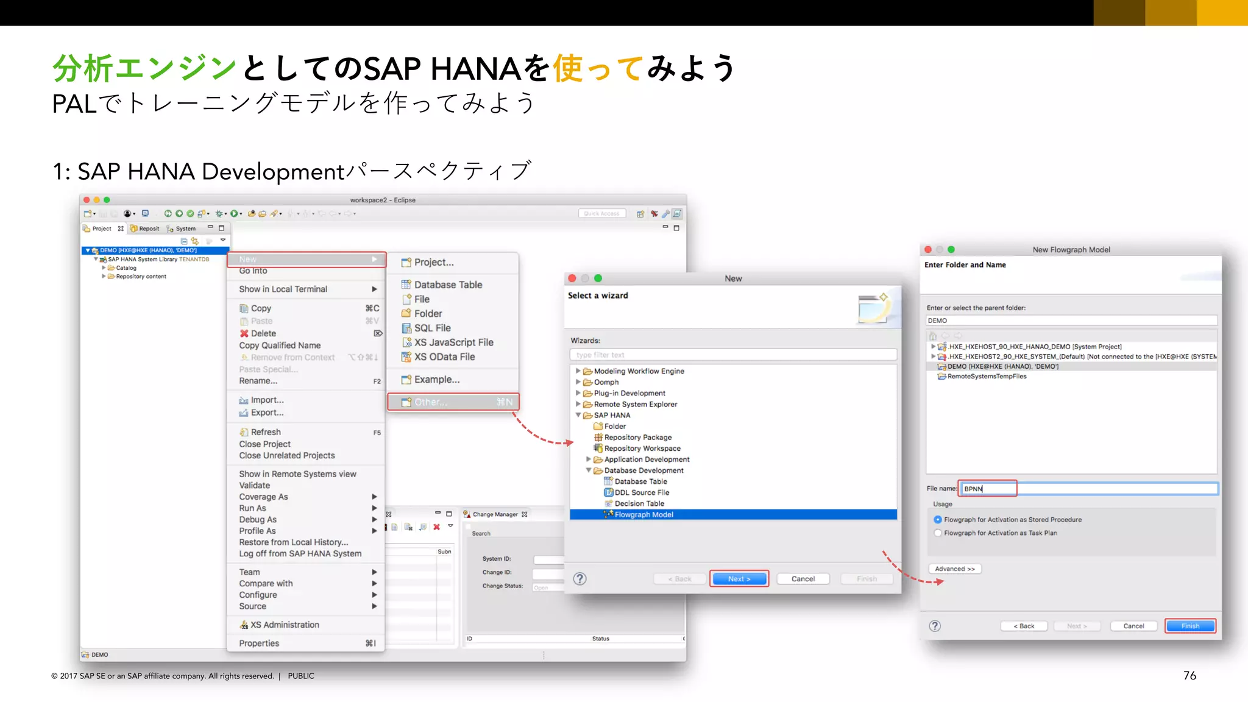
Task: Choose Properties in the context menu
Action: point(307,643)
